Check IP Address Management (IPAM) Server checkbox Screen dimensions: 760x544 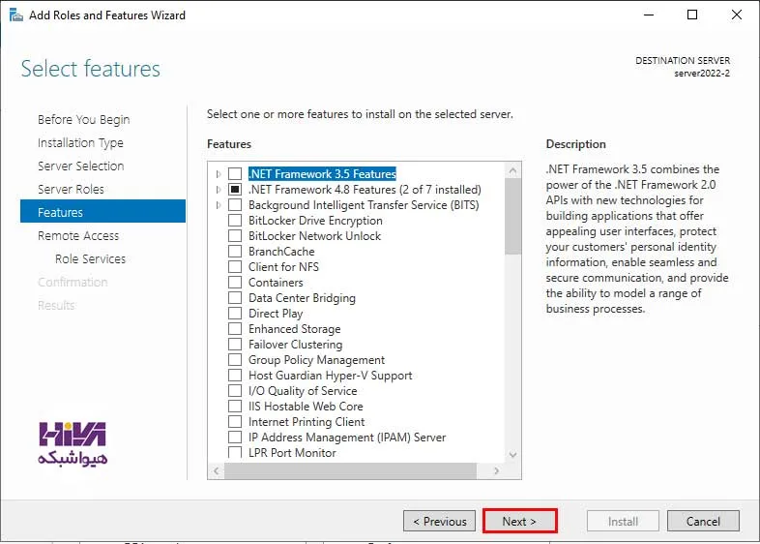coord(235,438)
